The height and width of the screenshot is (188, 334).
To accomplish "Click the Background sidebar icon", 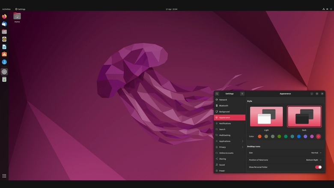I will tap(217, 112).
